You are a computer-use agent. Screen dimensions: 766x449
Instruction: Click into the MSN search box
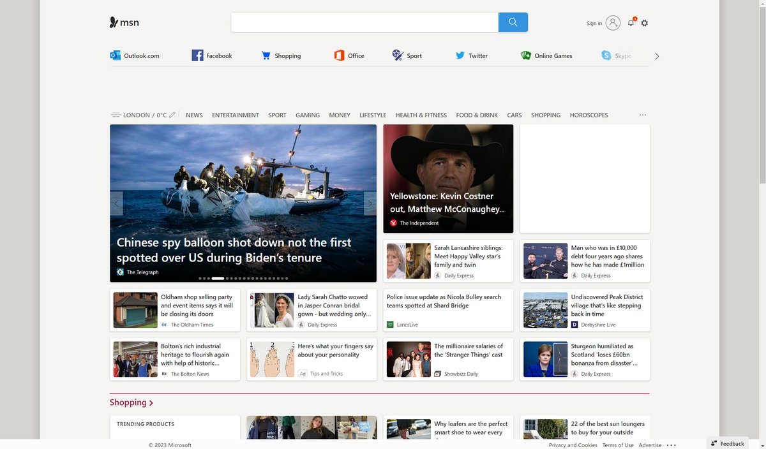364,22
